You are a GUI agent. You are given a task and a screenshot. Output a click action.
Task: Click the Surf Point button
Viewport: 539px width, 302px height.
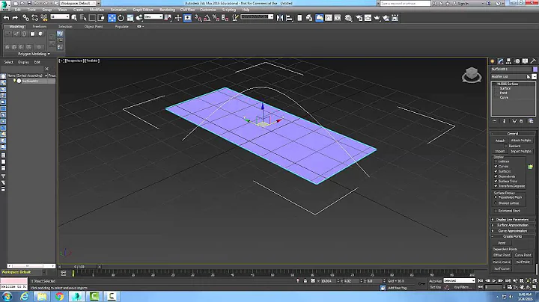point(523,262)
